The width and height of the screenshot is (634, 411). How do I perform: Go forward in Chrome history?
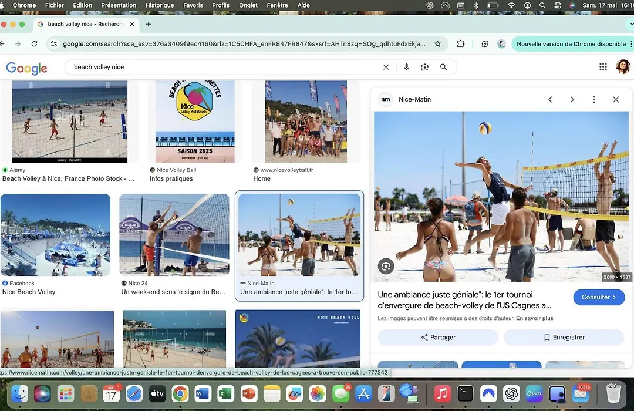tap(18, 43)
